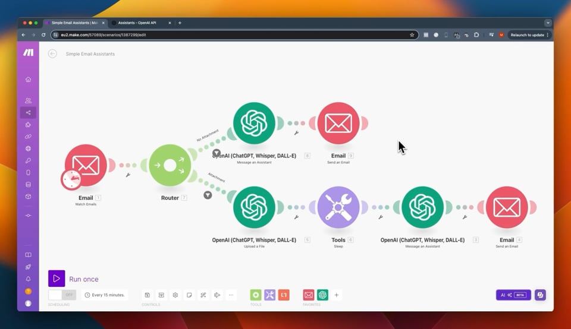Image resolution: width=571 pixels, height=329 pixels.
Task: Open the Every 15 minutes schedule setting
Action: pos(105,295)
